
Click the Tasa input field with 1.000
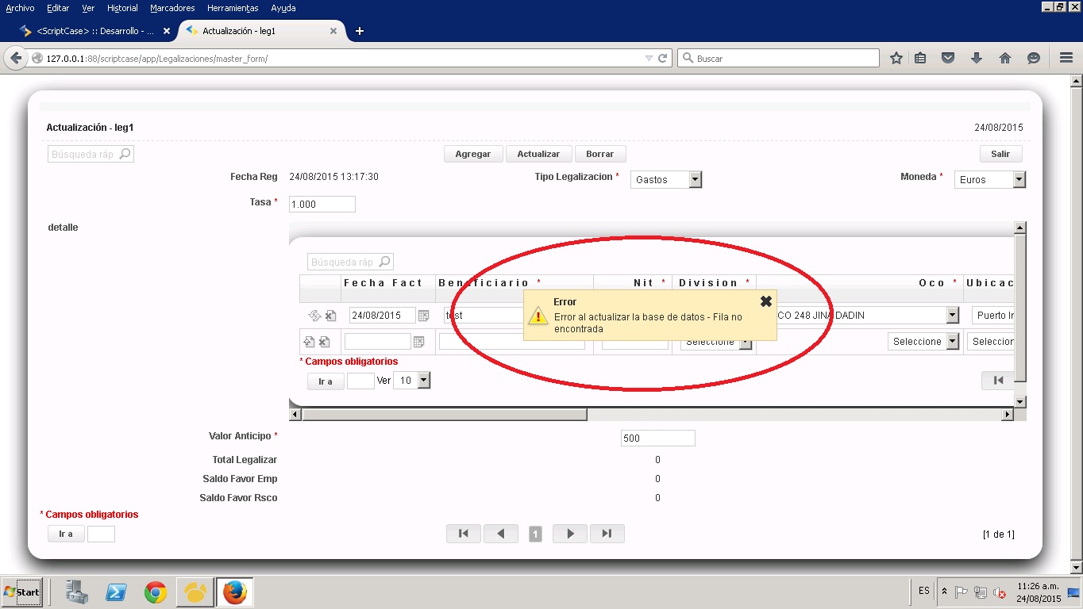pos(322,204)
